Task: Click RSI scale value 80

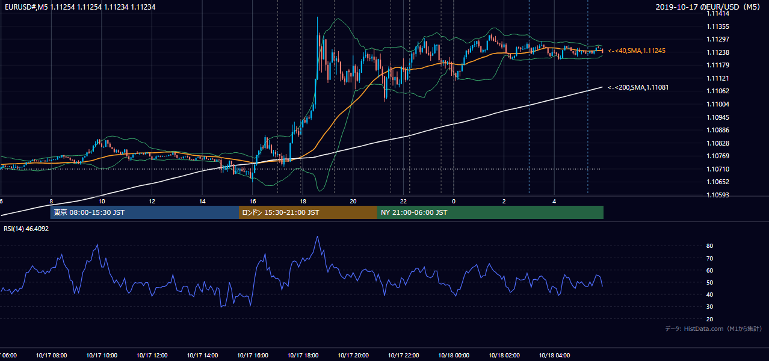Action: tap(710, 246)
